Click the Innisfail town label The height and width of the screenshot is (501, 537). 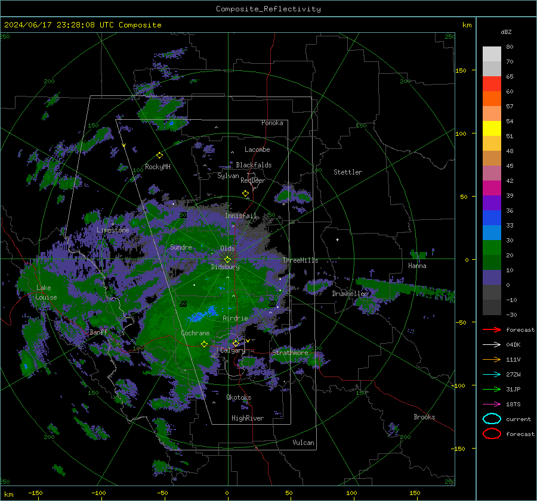[240, 216]
